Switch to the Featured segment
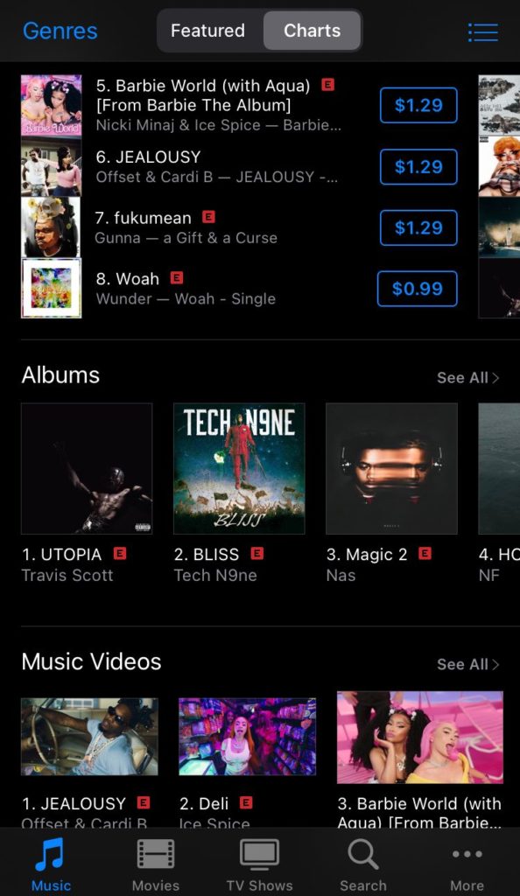 (x=208, y=31)
